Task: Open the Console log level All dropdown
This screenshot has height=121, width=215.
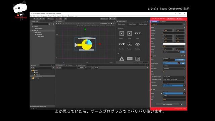Action: 88,68
